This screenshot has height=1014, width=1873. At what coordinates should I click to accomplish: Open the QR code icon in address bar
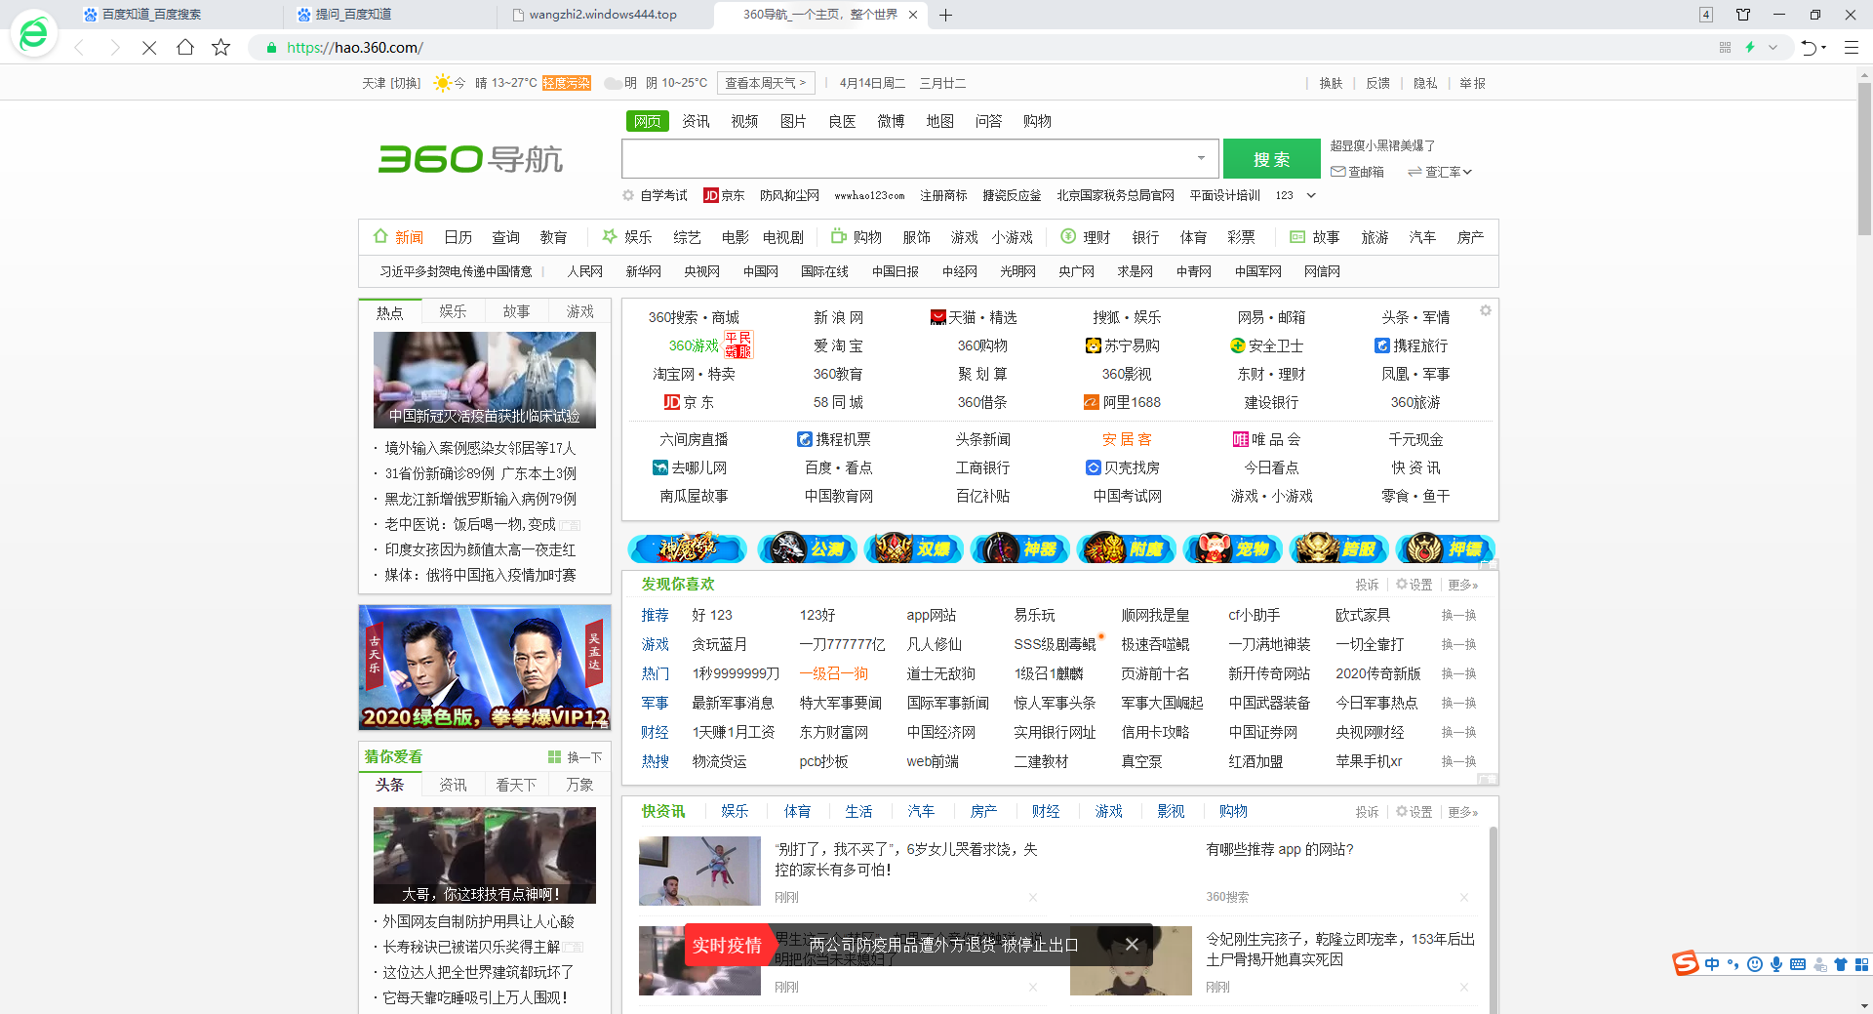(x=1725, y=47)
